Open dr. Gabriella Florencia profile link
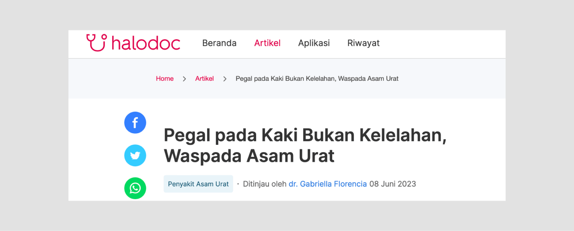This screenshot has height=231, width=574. coord(328,184)
